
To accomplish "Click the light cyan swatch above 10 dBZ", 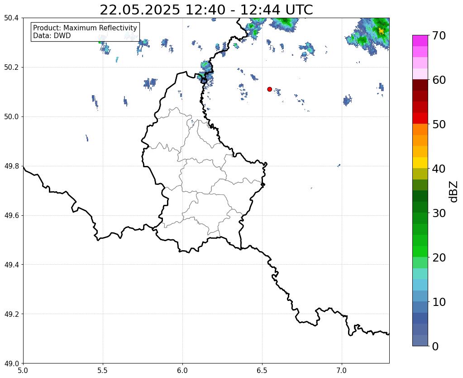I will point(420,285).
